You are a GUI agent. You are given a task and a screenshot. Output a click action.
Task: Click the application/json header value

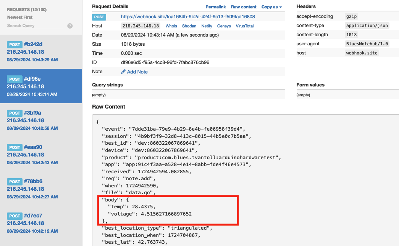pyautogui.click(x=367, y=26)
